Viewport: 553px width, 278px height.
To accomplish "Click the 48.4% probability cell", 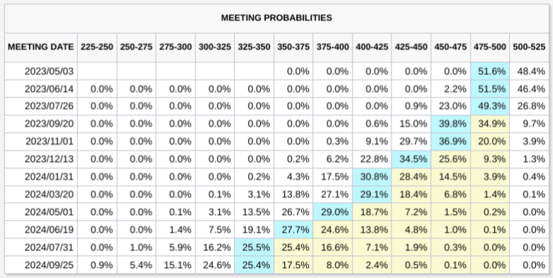I will (529, 71).
